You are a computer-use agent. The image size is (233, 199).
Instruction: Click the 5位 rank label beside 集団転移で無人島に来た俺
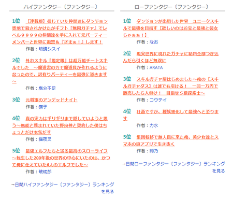127,137
